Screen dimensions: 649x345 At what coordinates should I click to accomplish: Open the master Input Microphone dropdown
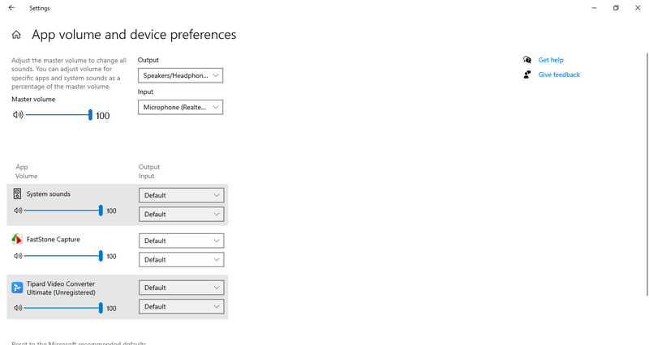180,108
